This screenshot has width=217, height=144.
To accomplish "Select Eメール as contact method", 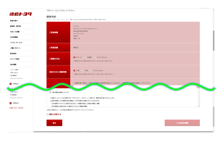I will [74, 57].
